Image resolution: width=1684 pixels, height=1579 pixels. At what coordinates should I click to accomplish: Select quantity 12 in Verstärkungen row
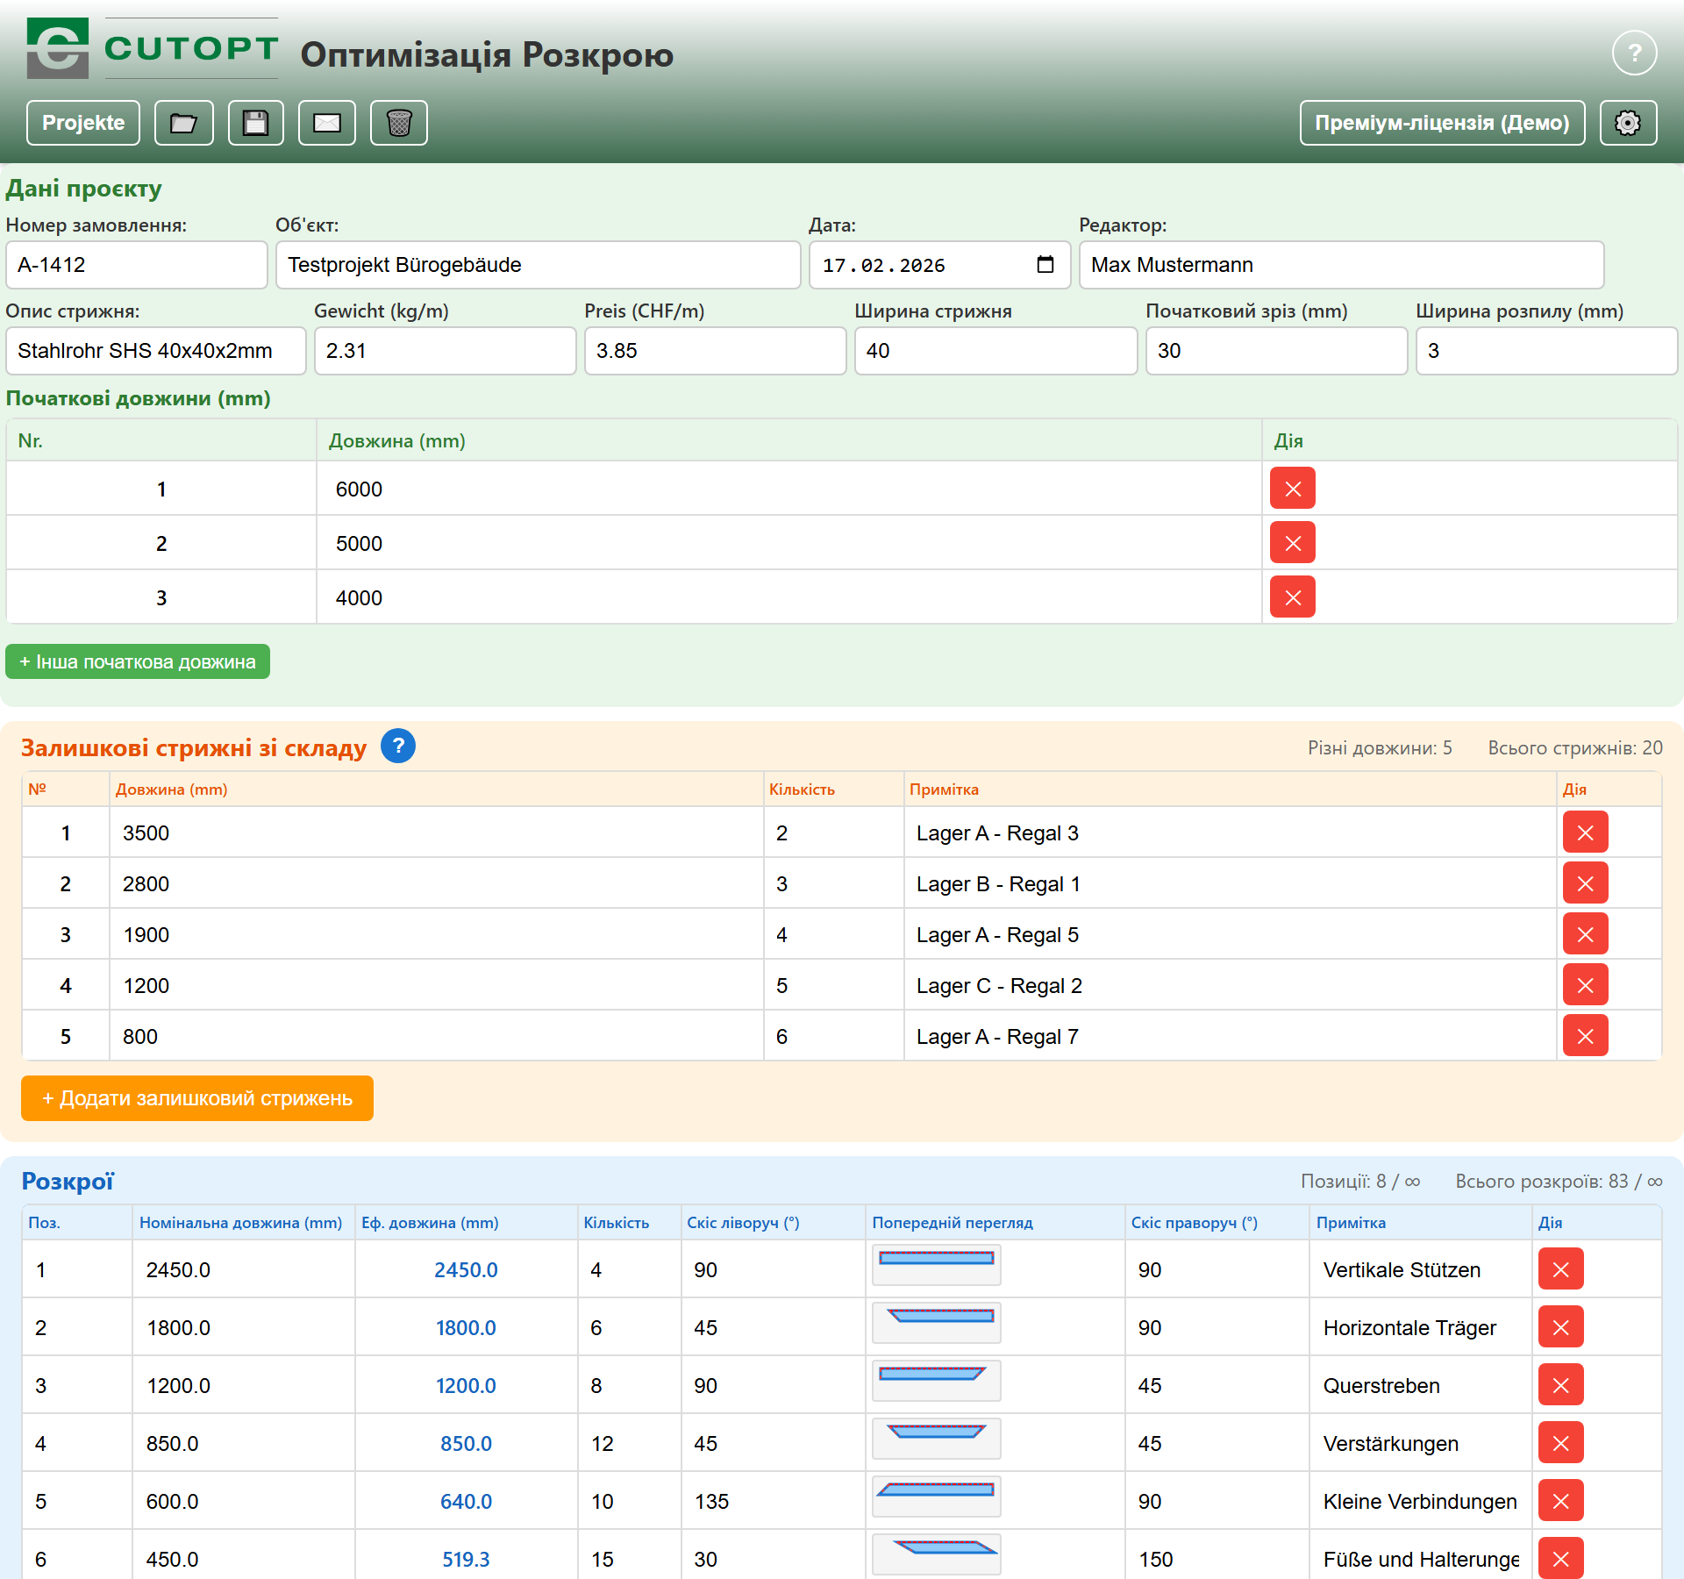click(x=630, y=1443)
